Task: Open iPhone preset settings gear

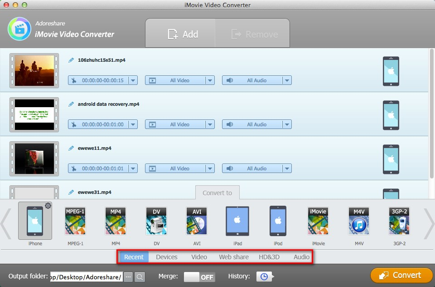Action: click(48, 206)
